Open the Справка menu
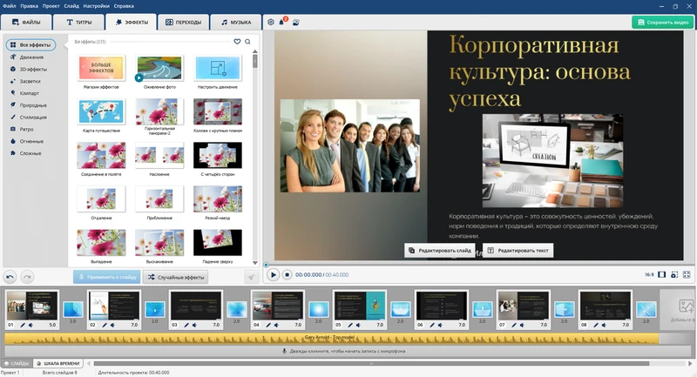This screenshot has height=377, width=697. pos(124,6)
